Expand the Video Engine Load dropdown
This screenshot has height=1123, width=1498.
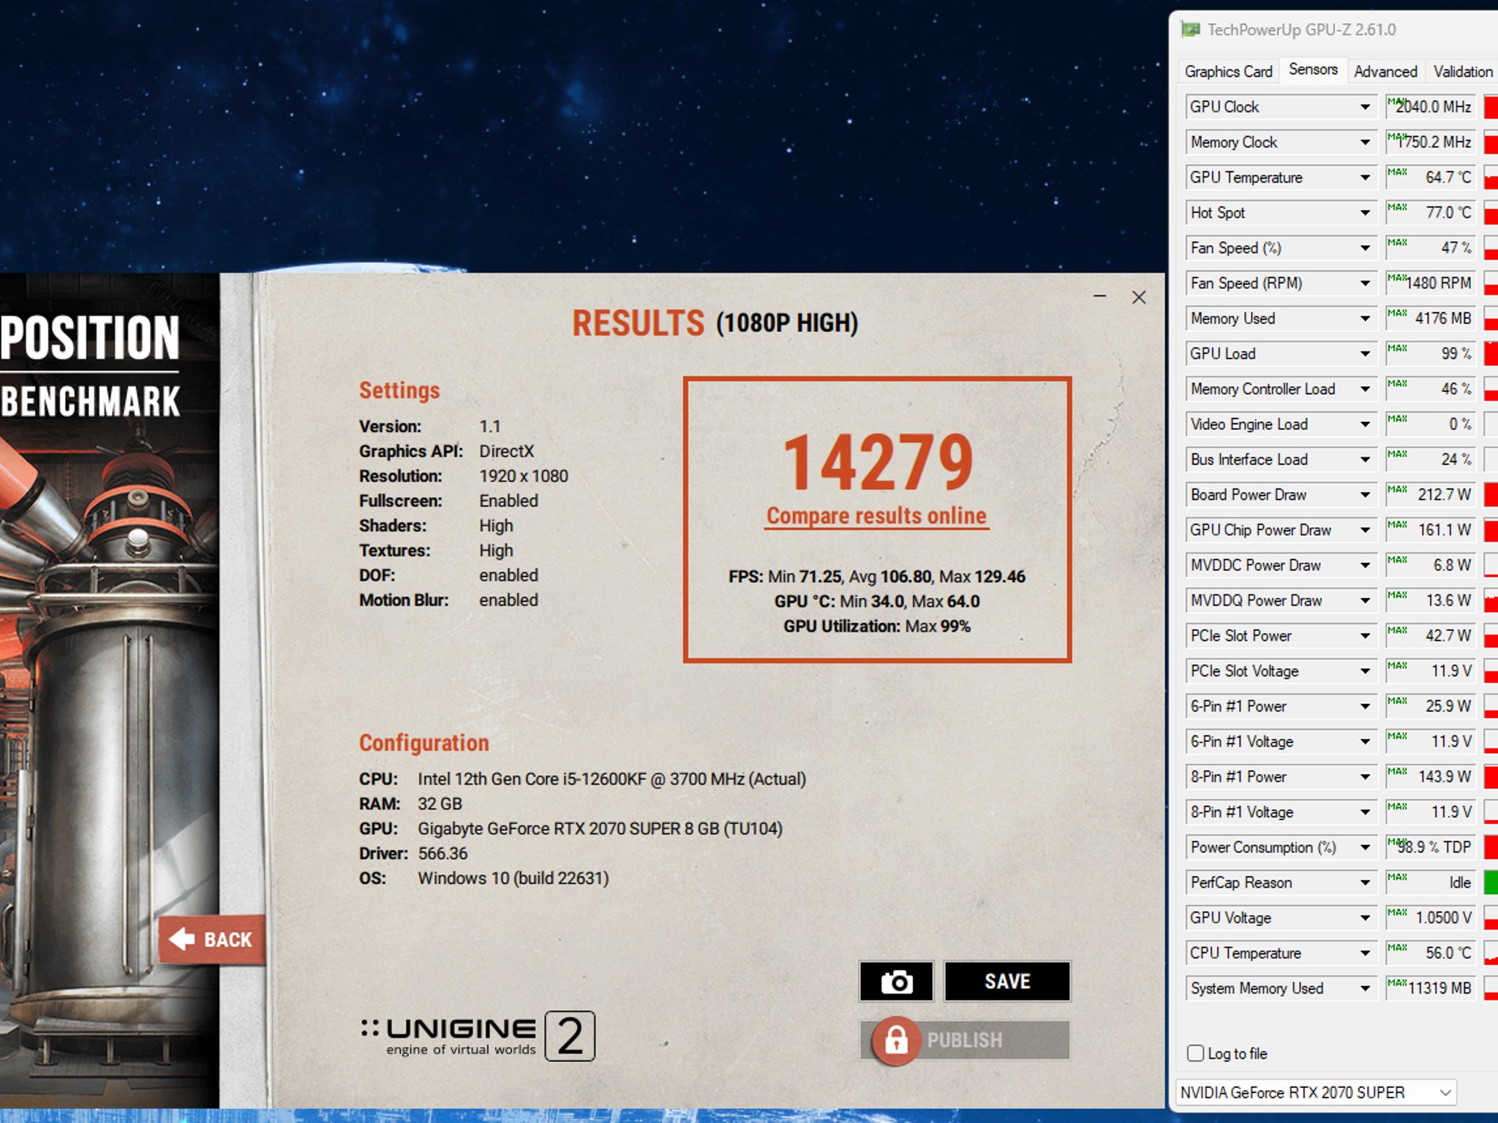click(1365, 424)
